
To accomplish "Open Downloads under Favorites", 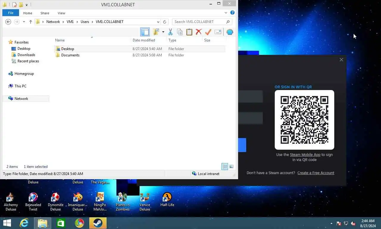I will (x=26, y=55).
